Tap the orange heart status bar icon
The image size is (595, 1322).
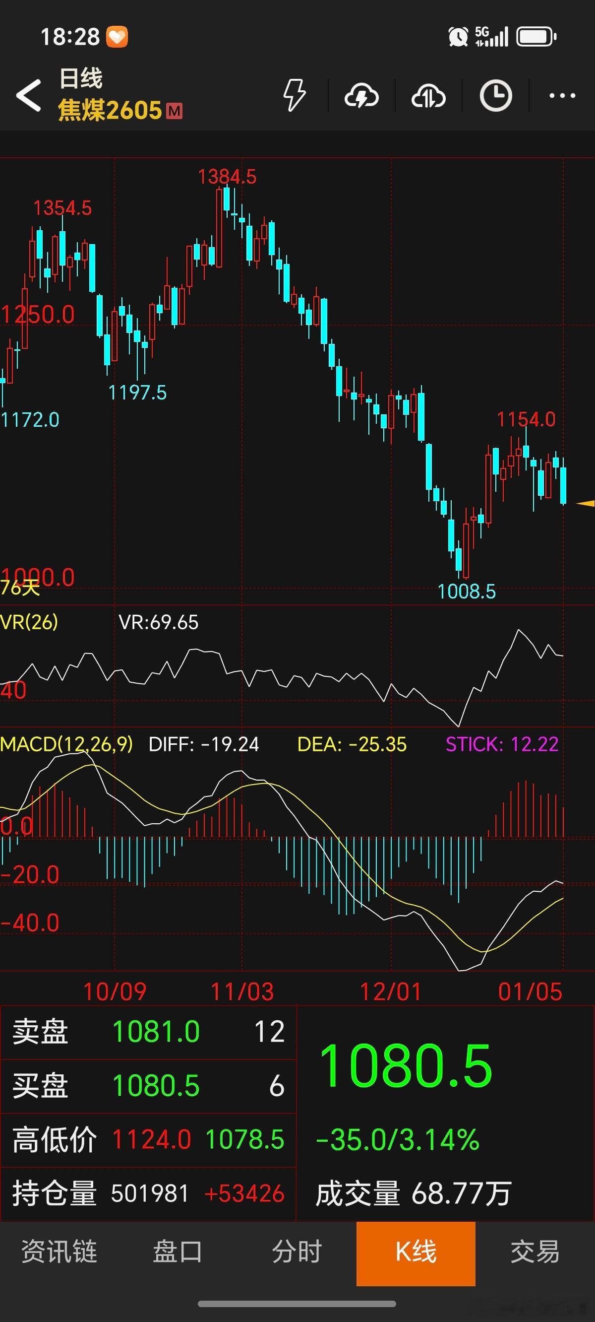click(117, 37)
